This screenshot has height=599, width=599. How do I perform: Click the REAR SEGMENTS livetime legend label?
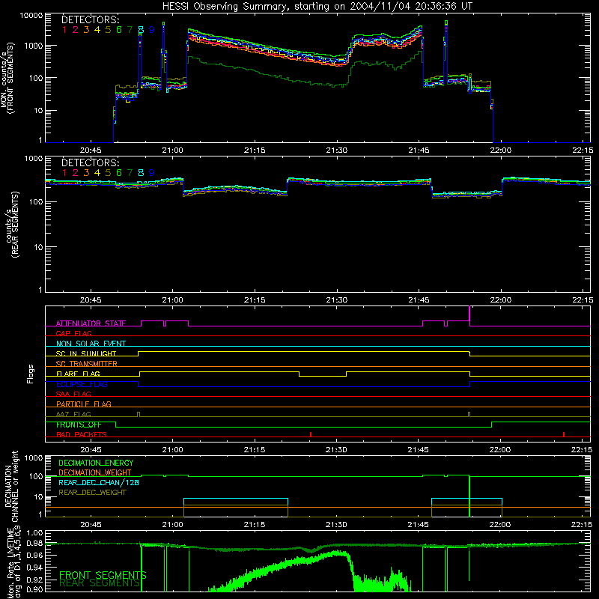click(100, 583)
